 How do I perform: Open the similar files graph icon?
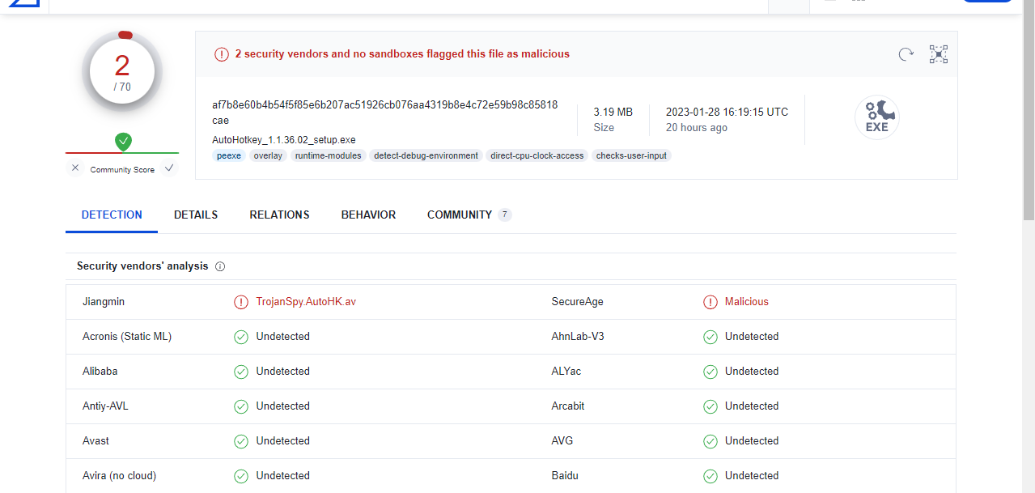click(939, 54)
